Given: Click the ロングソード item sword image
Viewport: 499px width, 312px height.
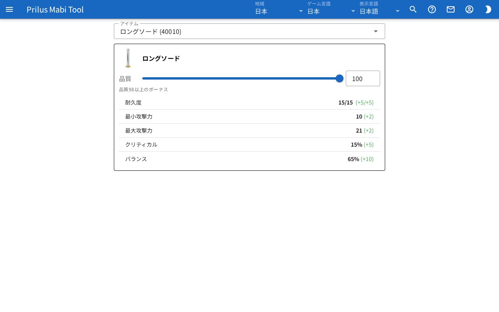Looking at the screenshot, I should point(128,58).
